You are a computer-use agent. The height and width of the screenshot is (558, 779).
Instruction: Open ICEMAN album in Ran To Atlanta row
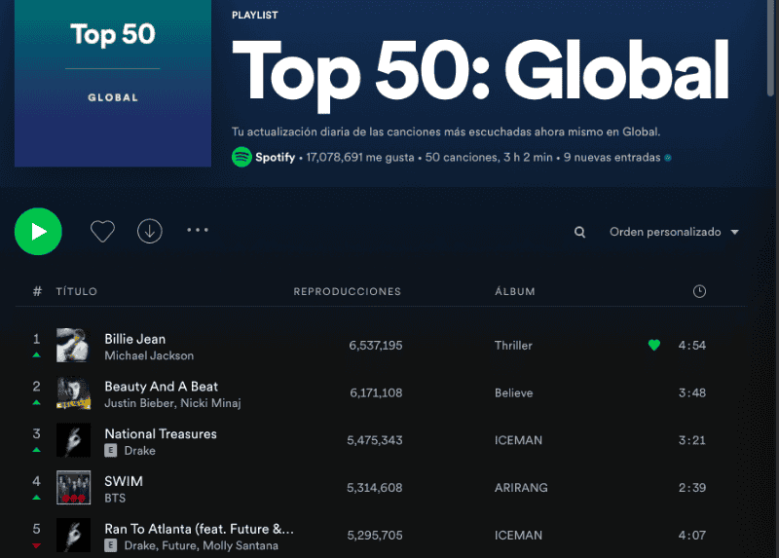point(518,536)
